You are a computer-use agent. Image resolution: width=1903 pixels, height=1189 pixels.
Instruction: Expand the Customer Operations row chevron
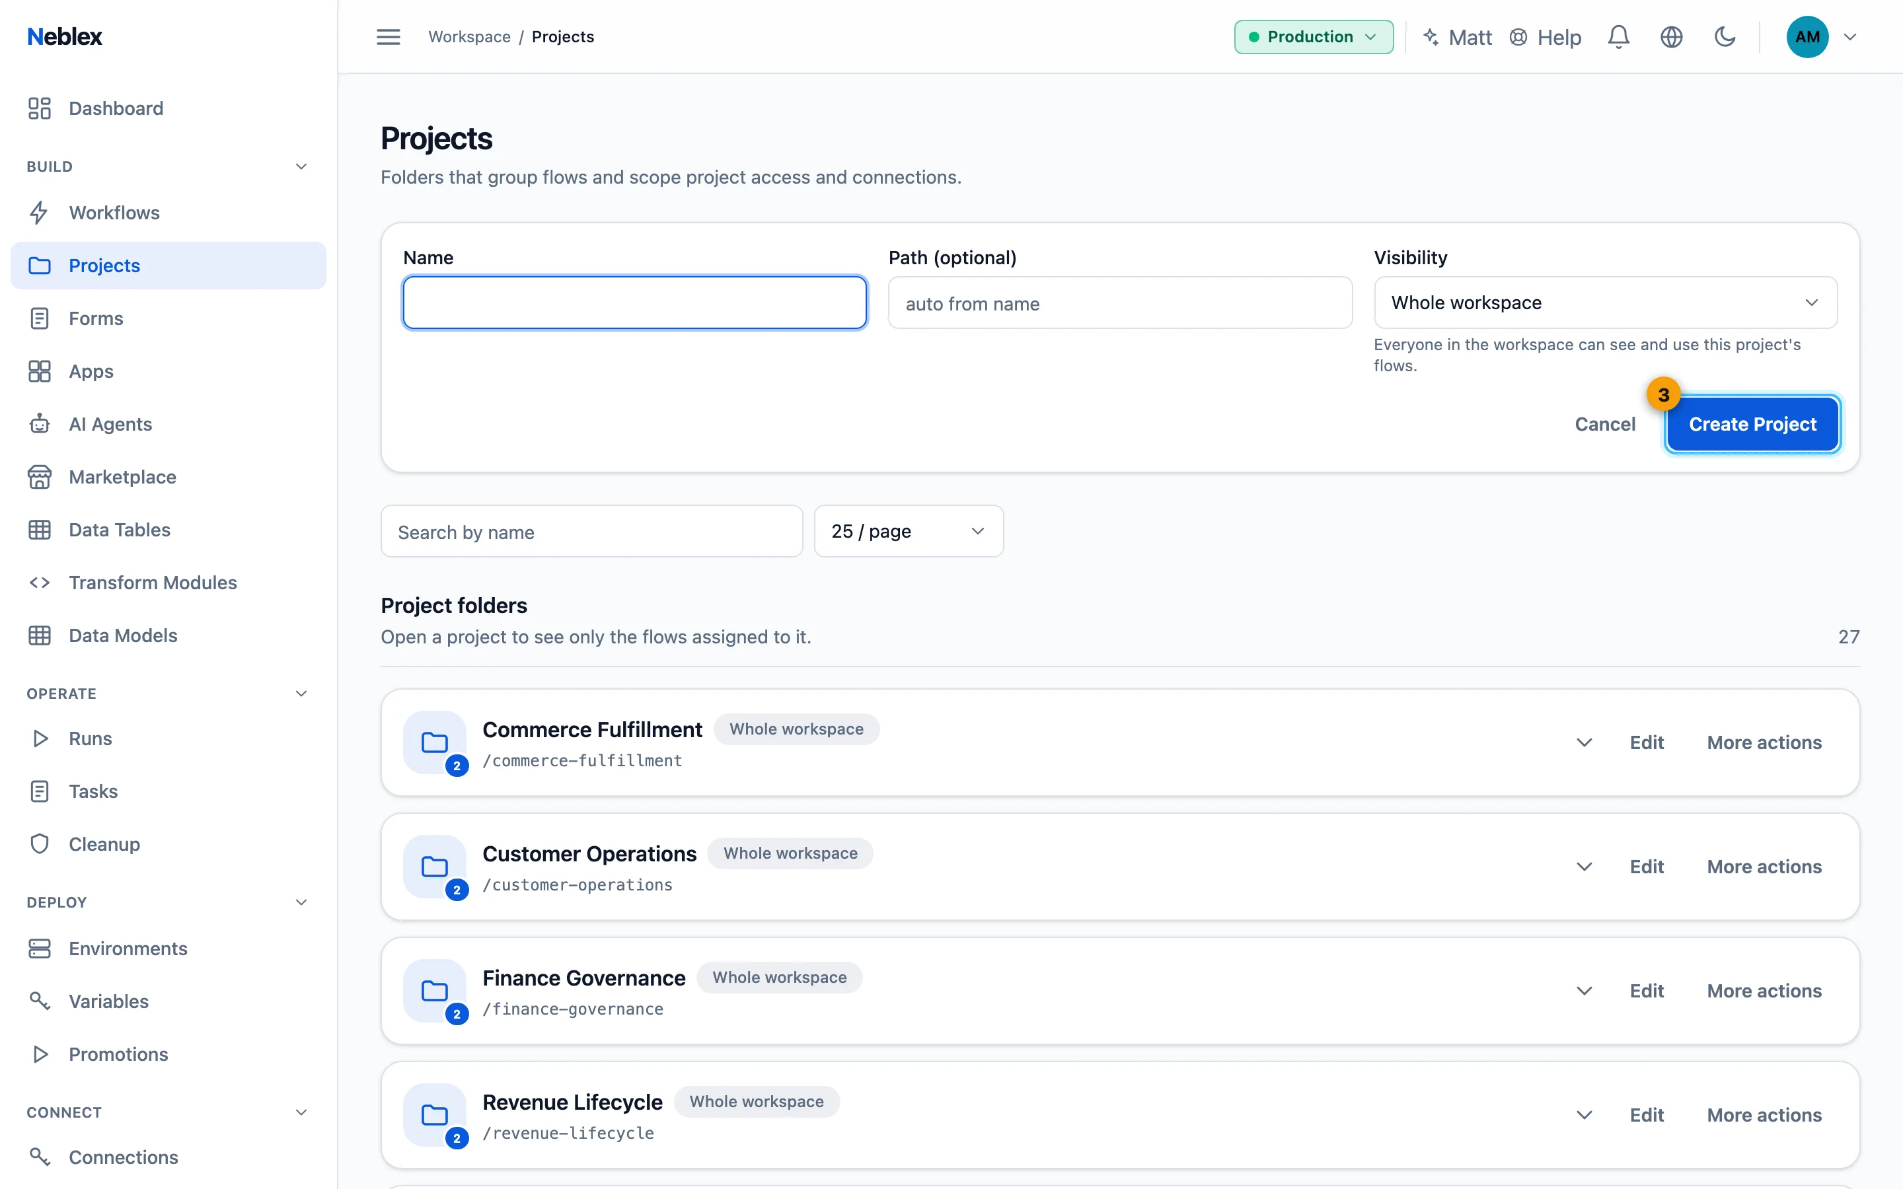tap(1584, 867)
